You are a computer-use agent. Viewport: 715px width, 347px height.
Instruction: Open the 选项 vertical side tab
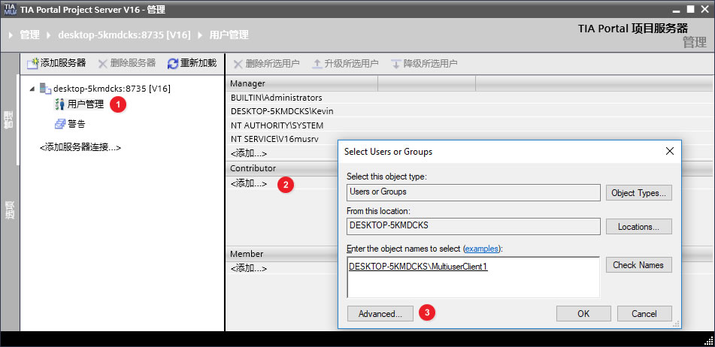tap(9, 210)
